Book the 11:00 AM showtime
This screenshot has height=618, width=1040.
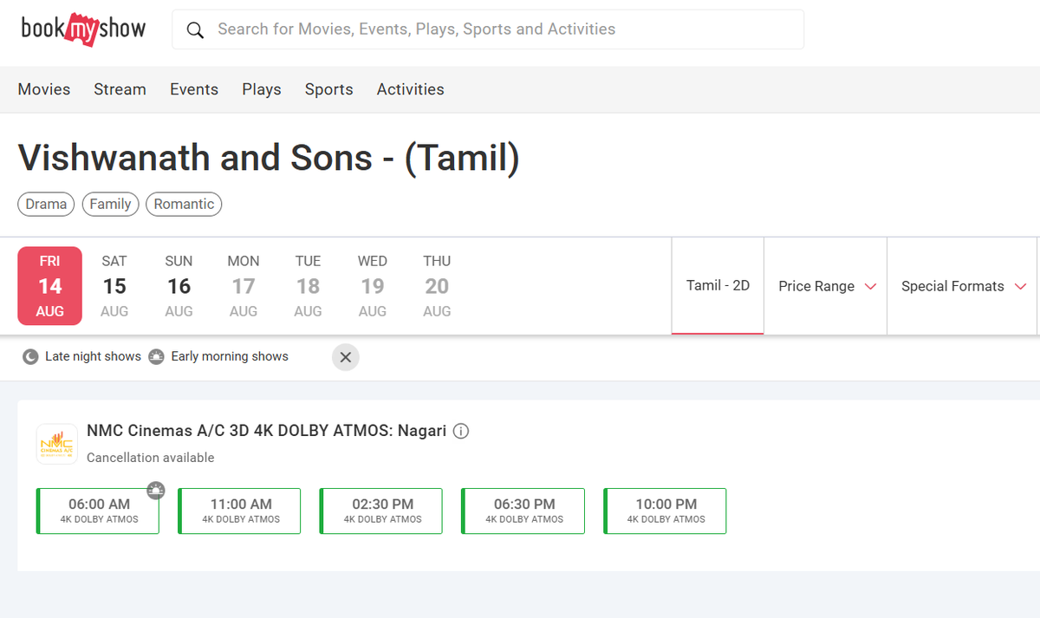[240, 511]
